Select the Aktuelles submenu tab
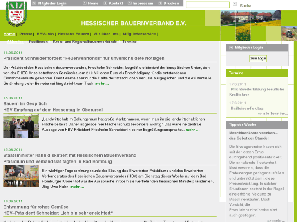 coord(15,42)
